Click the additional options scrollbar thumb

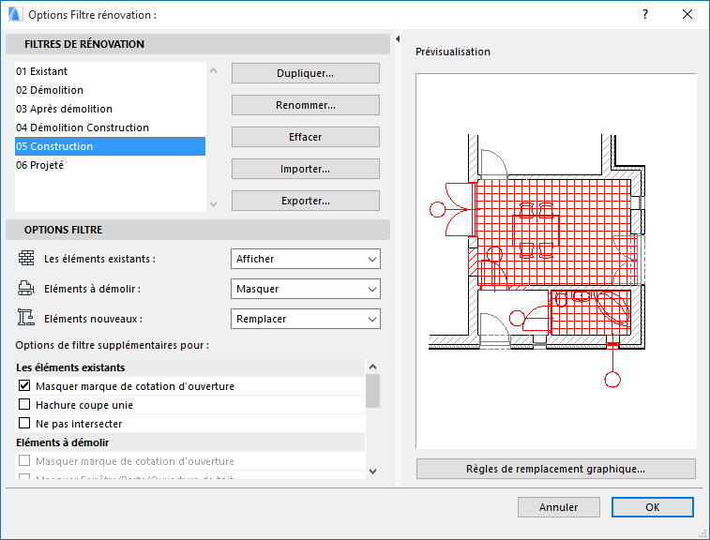pos(372,391)
